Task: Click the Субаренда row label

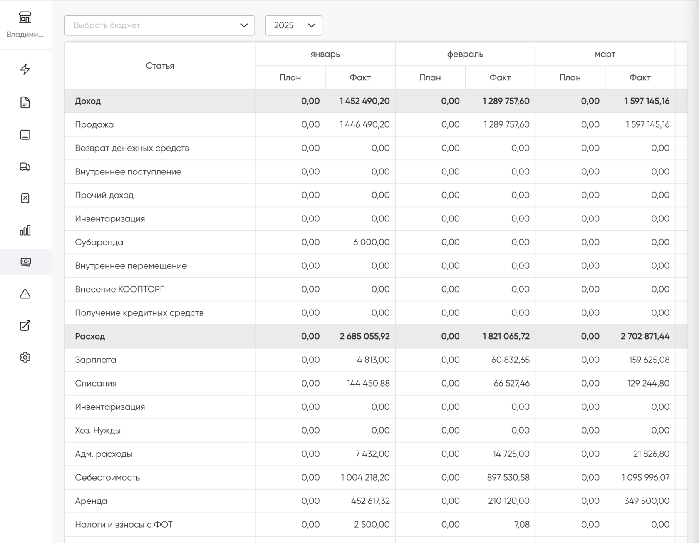Action: tap(99, 242)
